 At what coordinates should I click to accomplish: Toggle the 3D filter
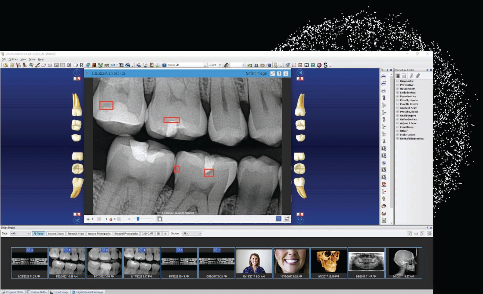click(x=158, y=234)
